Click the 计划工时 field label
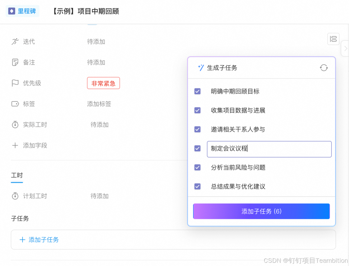This screenshot has height=266, width=349. [x=35, y=196]
